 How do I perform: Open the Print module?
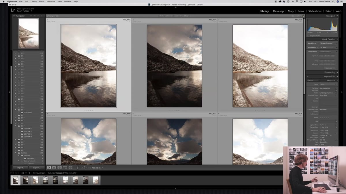tap(328, 11)
